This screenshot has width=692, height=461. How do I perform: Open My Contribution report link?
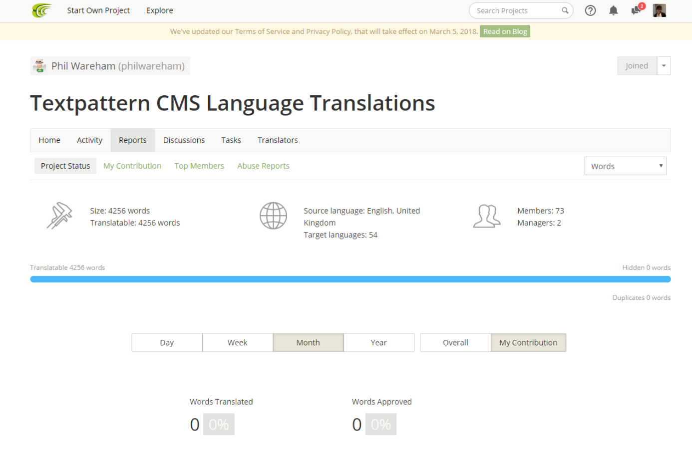coord(132,166)
